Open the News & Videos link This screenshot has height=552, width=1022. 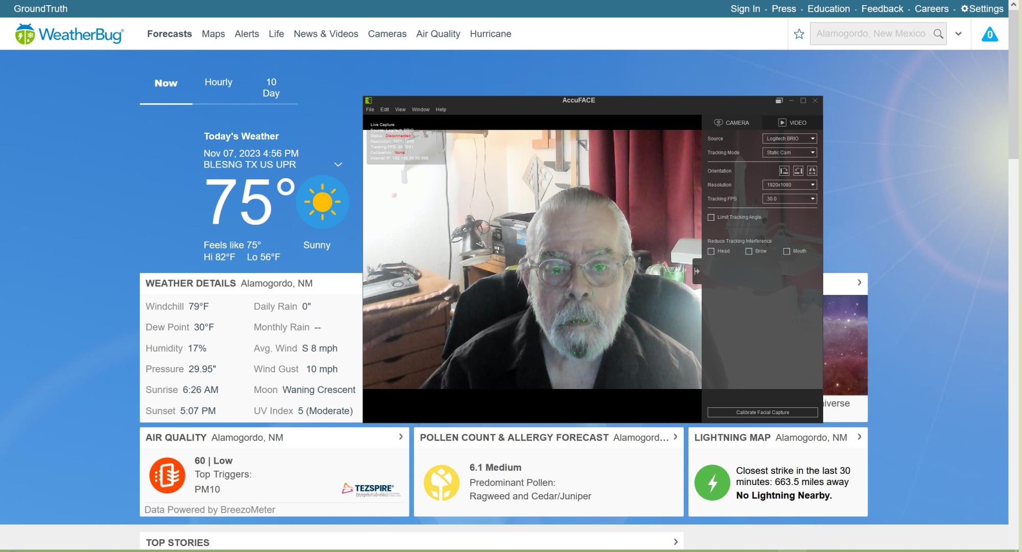(x=326, y=34)
